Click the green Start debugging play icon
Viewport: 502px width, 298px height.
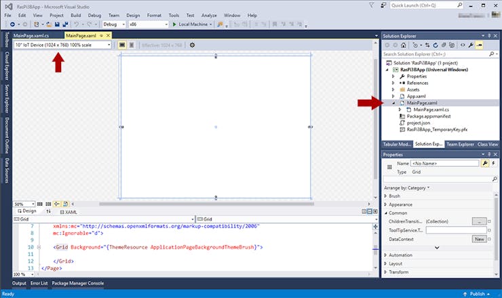click(174, 24)
